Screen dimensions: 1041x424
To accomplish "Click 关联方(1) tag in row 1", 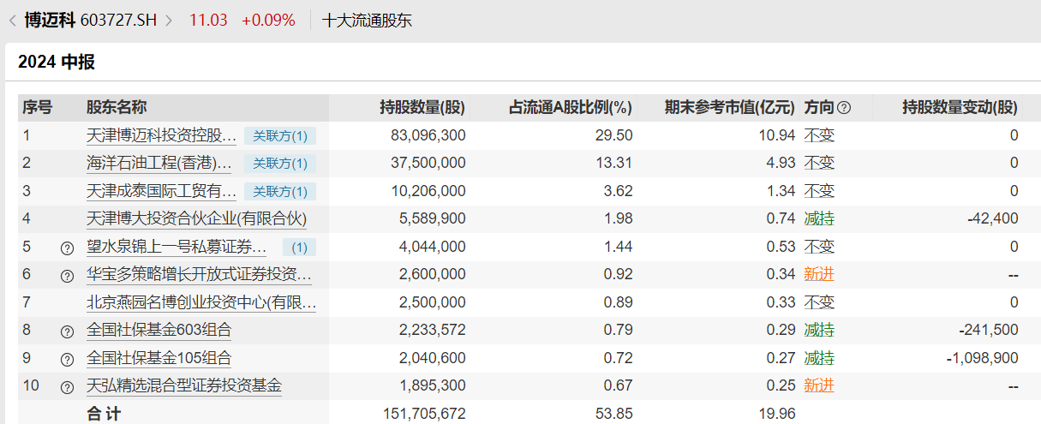I will (280, 135).
